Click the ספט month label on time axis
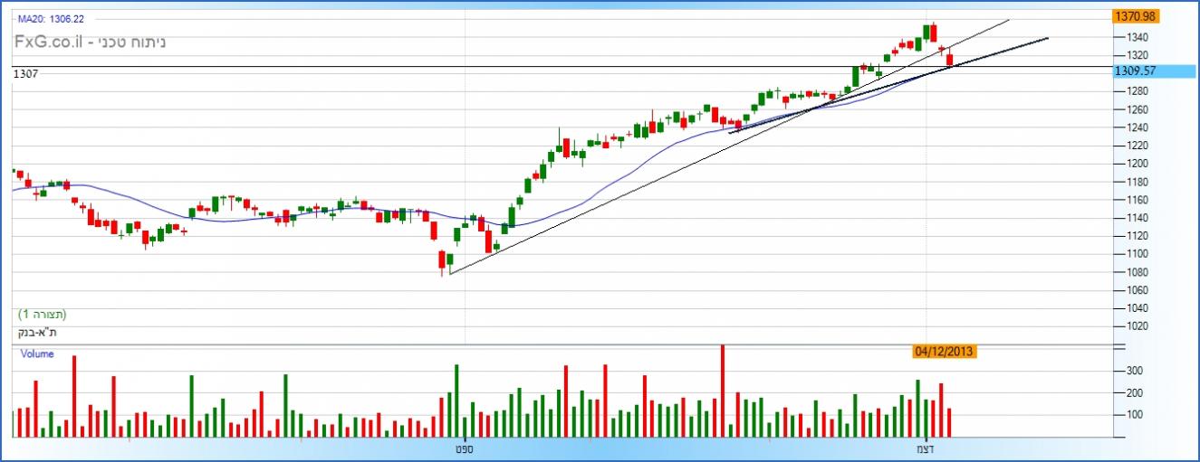Image resolution: width=1200 pixels, height=462 pixels. click(465, 448)
